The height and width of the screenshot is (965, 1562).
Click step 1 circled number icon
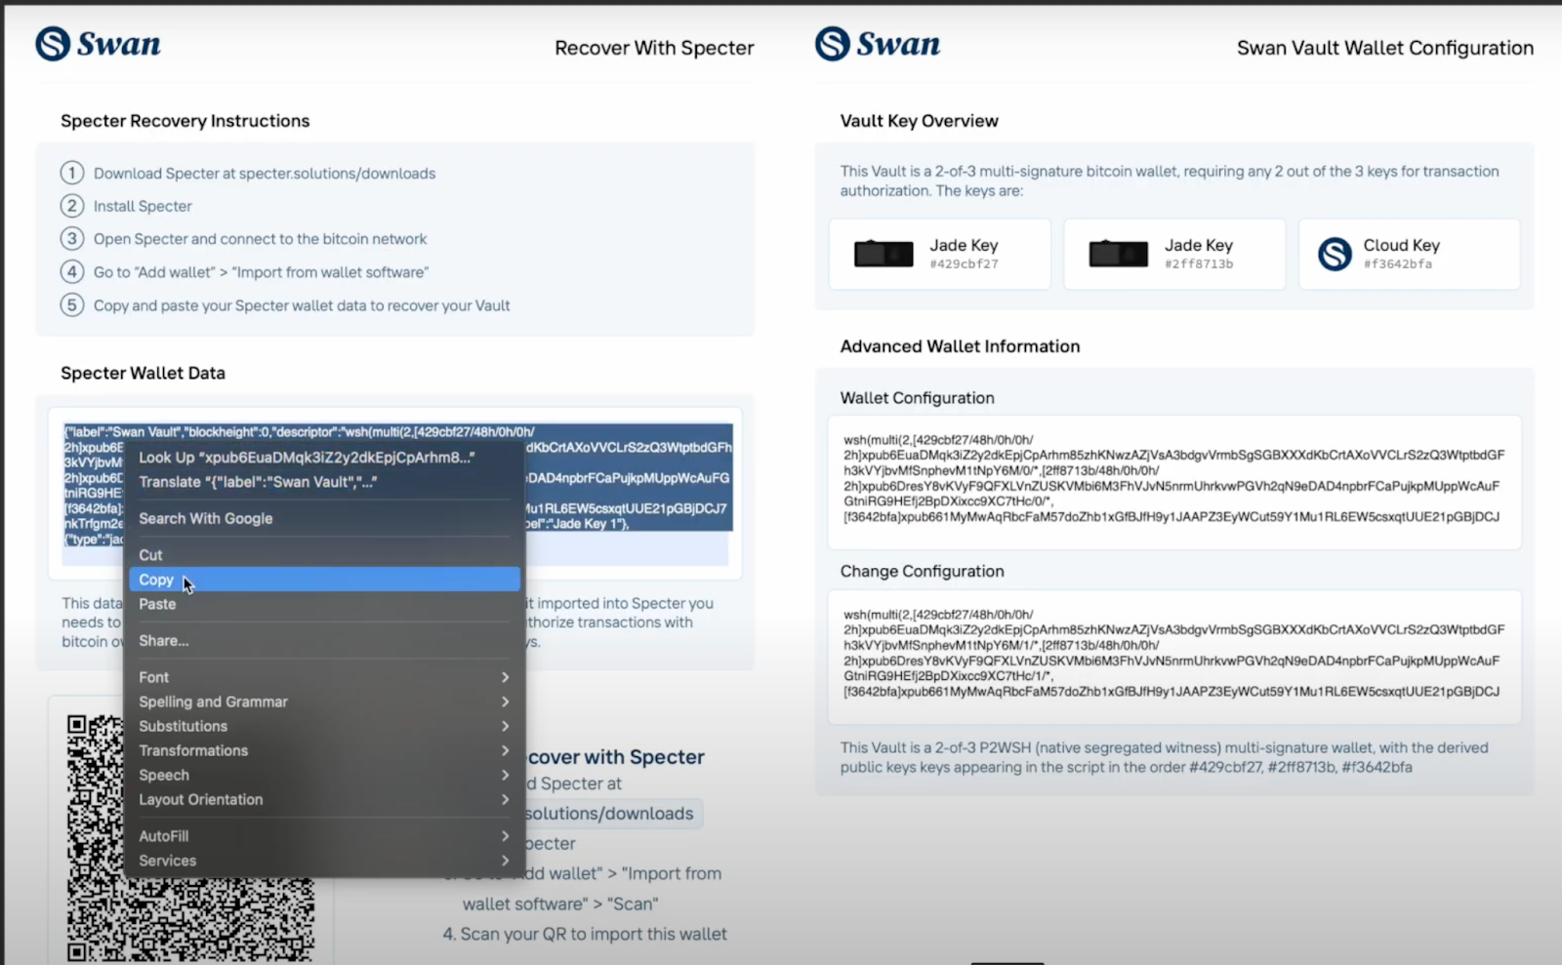tap(72, 173)
